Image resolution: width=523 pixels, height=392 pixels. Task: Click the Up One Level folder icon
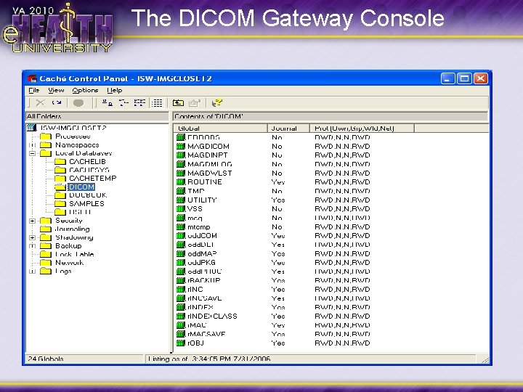tap(179, 103)
